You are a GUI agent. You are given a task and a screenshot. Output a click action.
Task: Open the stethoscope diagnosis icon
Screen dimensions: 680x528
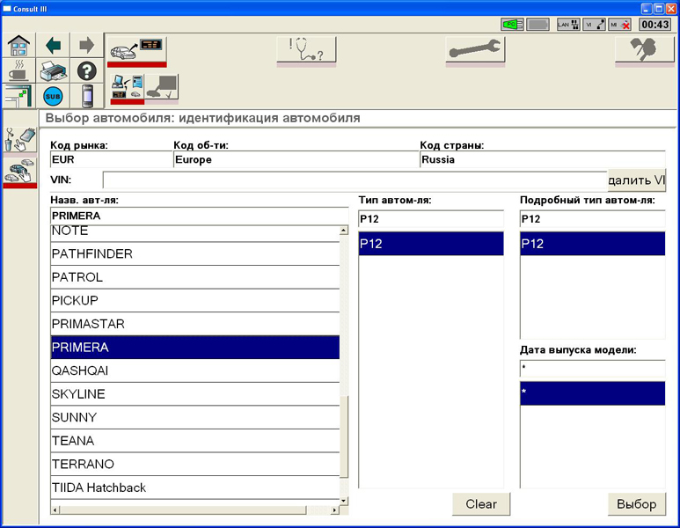pyautogui.click(x=306, y=52)
